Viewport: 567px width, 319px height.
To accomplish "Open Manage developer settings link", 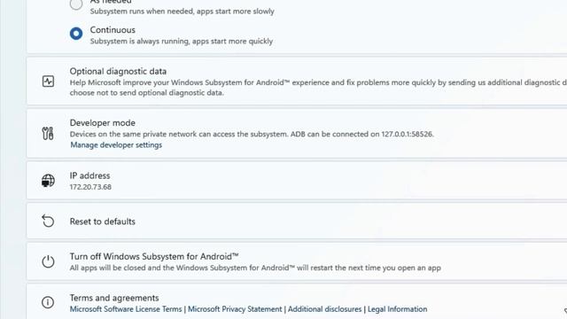I will point(116,145).
